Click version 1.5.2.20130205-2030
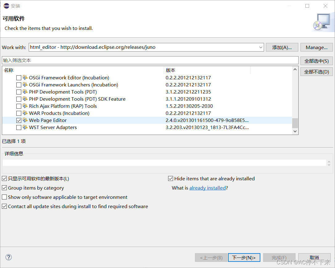Viewport: 335px width, 268px height. (x=189, y=106)
